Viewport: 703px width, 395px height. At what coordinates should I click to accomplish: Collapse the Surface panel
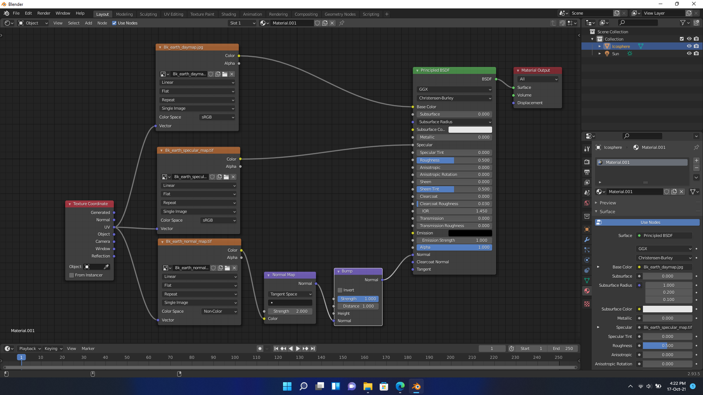tap(607, 212)
